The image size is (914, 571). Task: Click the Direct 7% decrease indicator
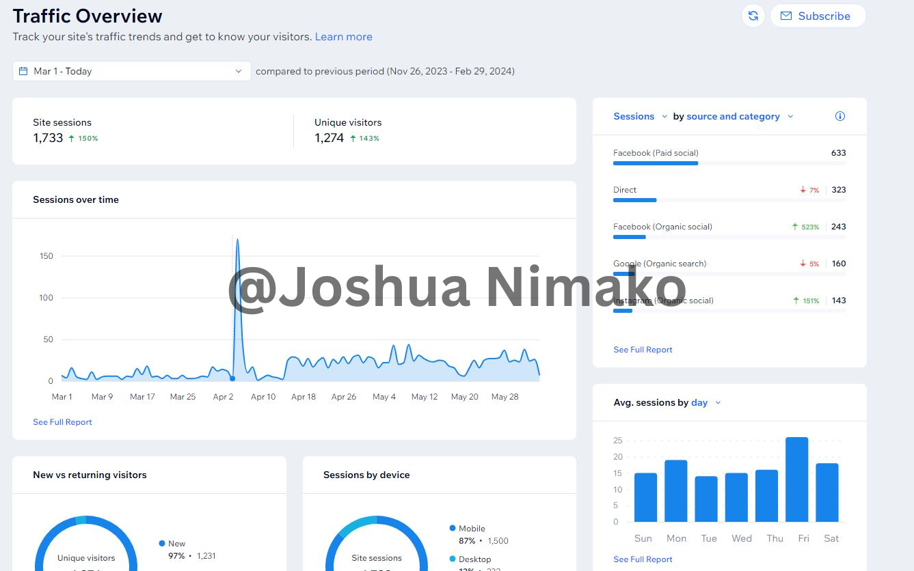809,190
